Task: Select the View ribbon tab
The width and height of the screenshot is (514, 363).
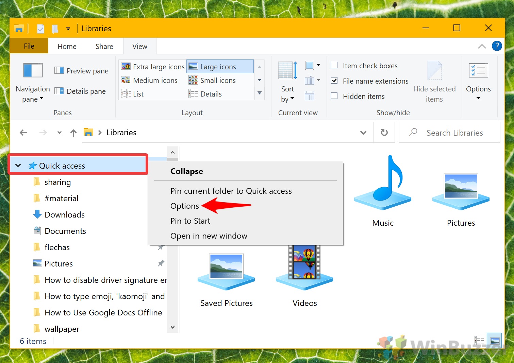Action: point(140,46)
